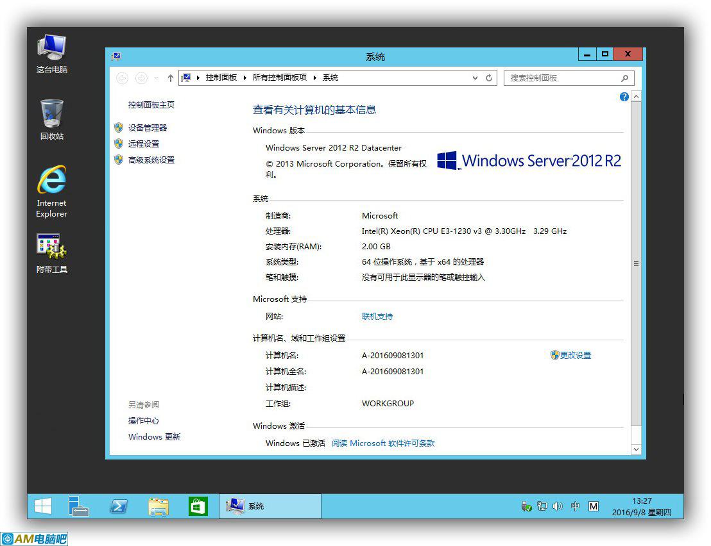Click the vertical scrollbar thumb
Viewport: 711px width, 546px height.
click(636, 263)
